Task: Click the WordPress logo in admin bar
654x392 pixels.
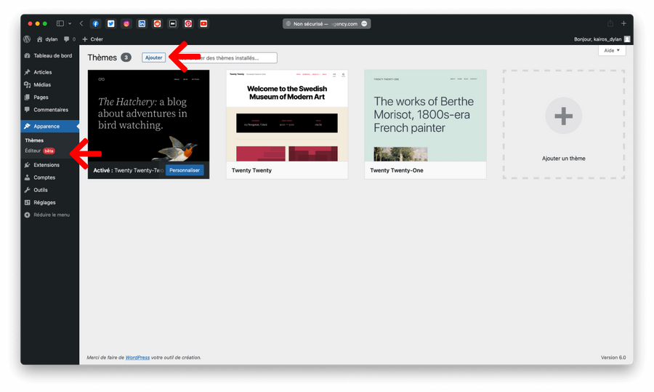Action: point(27,39)
